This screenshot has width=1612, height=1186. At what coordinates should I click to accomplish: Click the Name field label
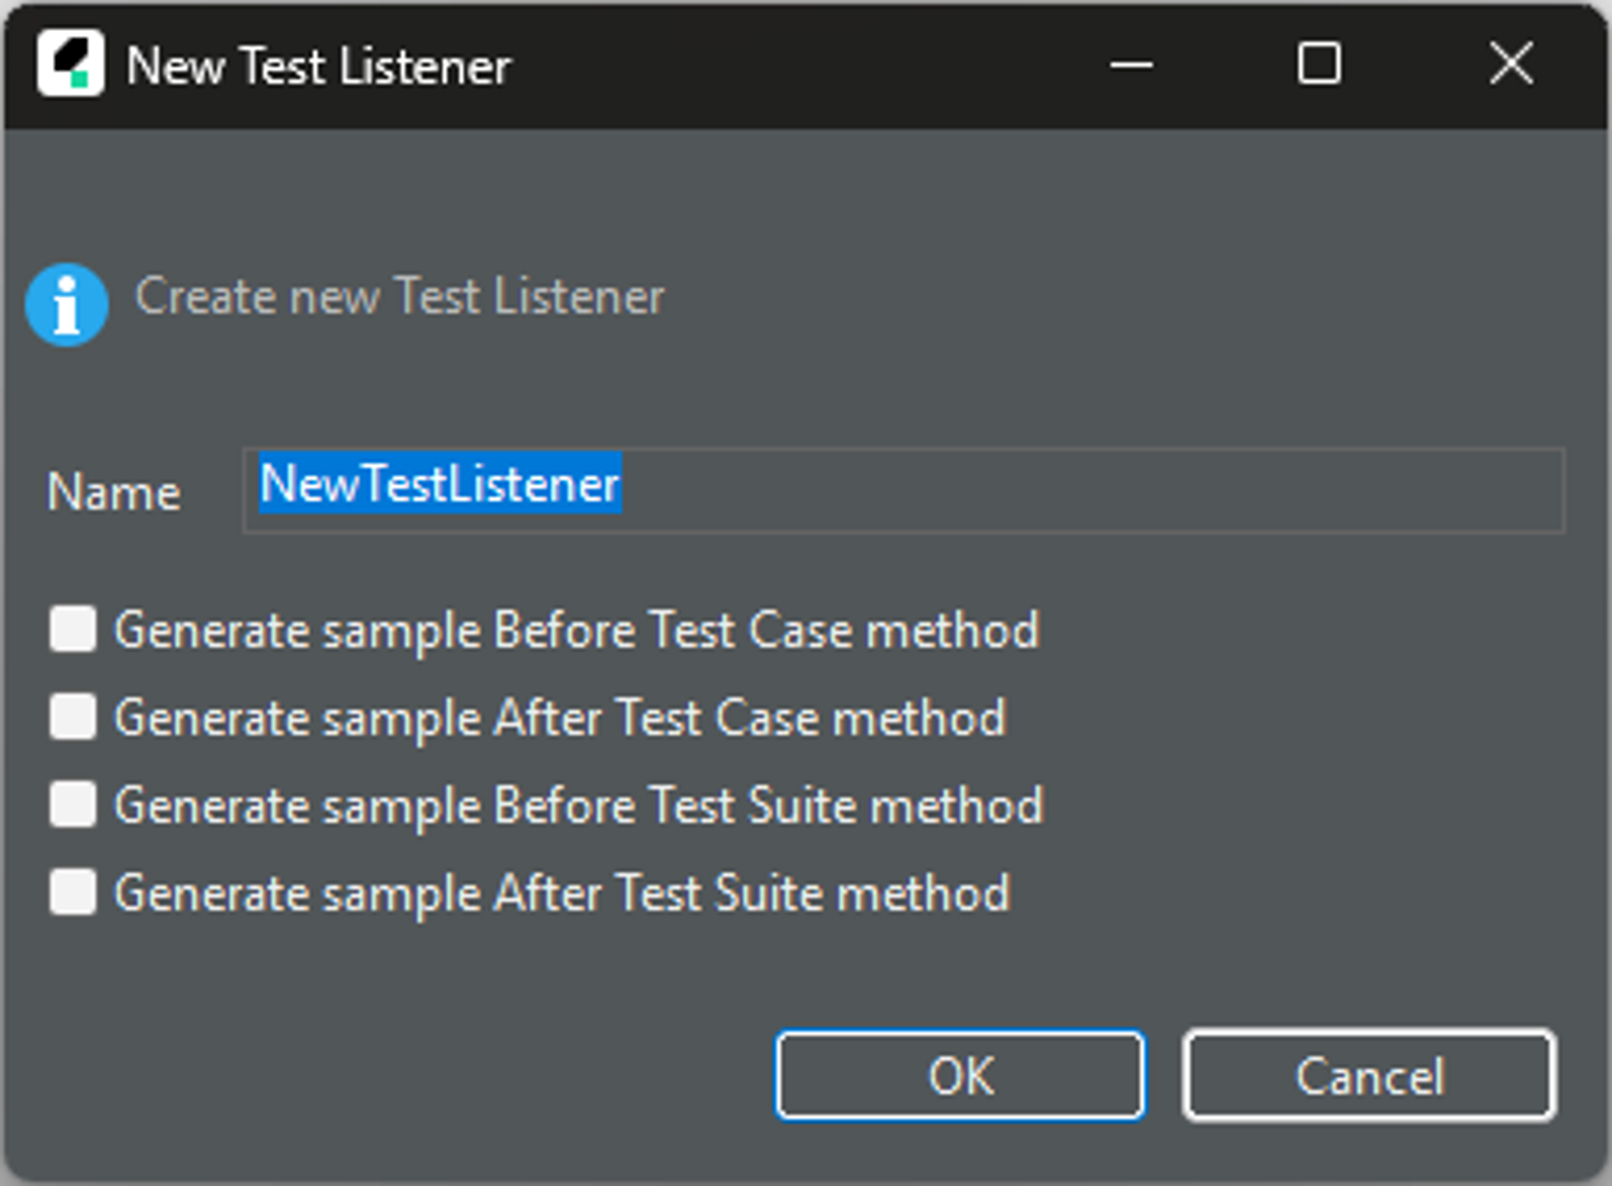point(113,492)
